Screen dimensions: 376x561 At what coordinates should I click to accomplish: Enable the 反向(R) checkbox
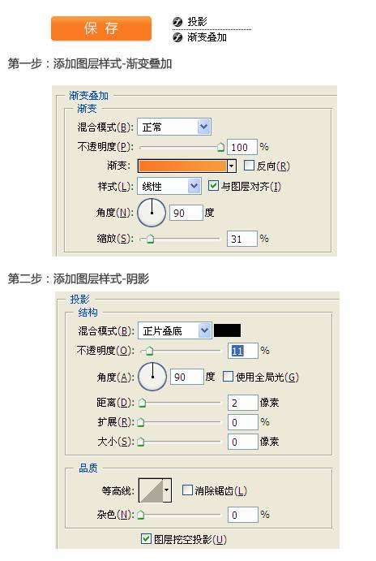(x=249, y=166)
